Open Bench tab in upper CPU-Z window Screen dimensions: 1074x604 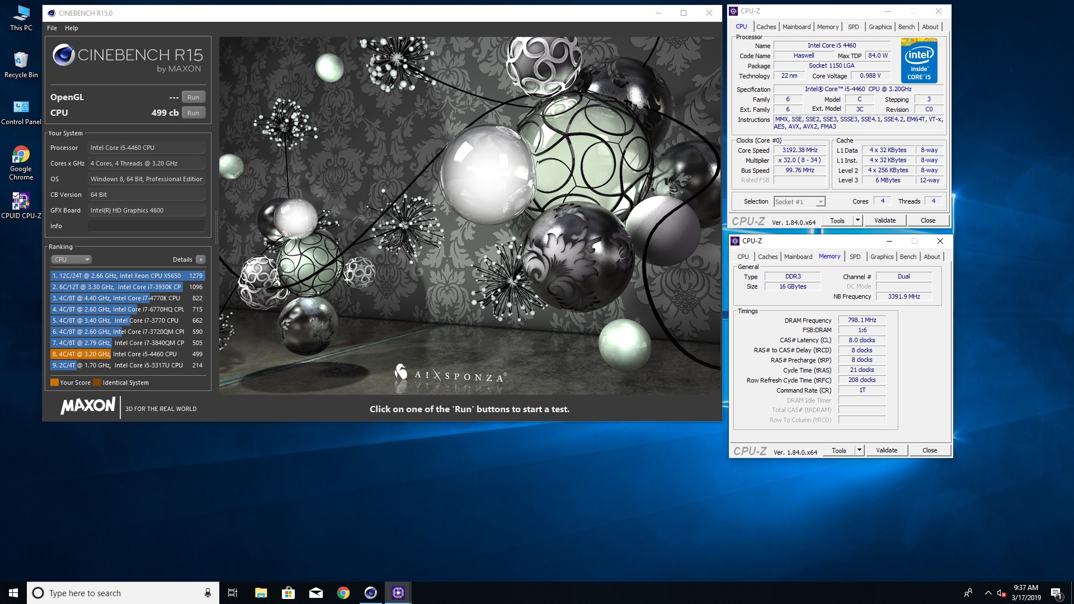coord(906,27)
